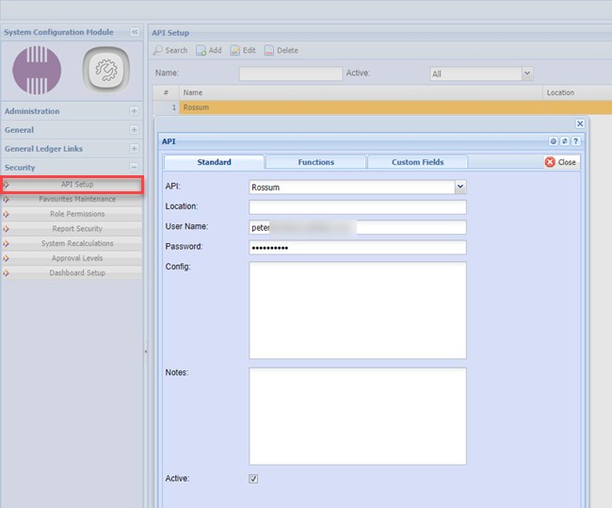This screenshot has height=508, width=612.
Task: Switch to the Functions tab
Action: [315, 162]
